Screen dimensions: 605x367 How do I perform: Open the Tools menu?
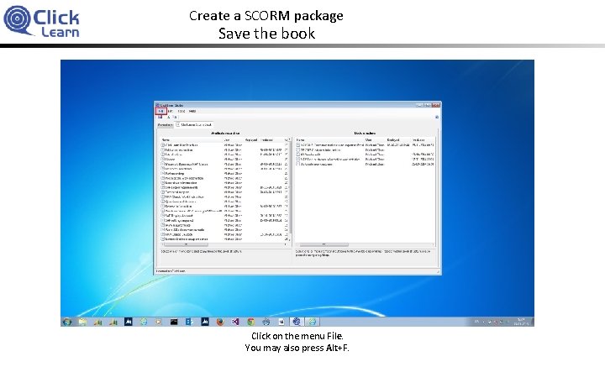pyautogui.click(x=181, y=111)
